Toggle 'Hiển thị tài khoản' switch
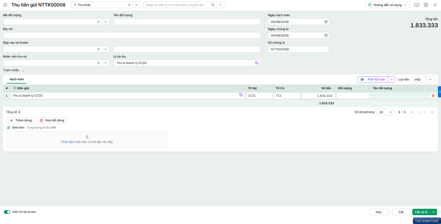 7,212
